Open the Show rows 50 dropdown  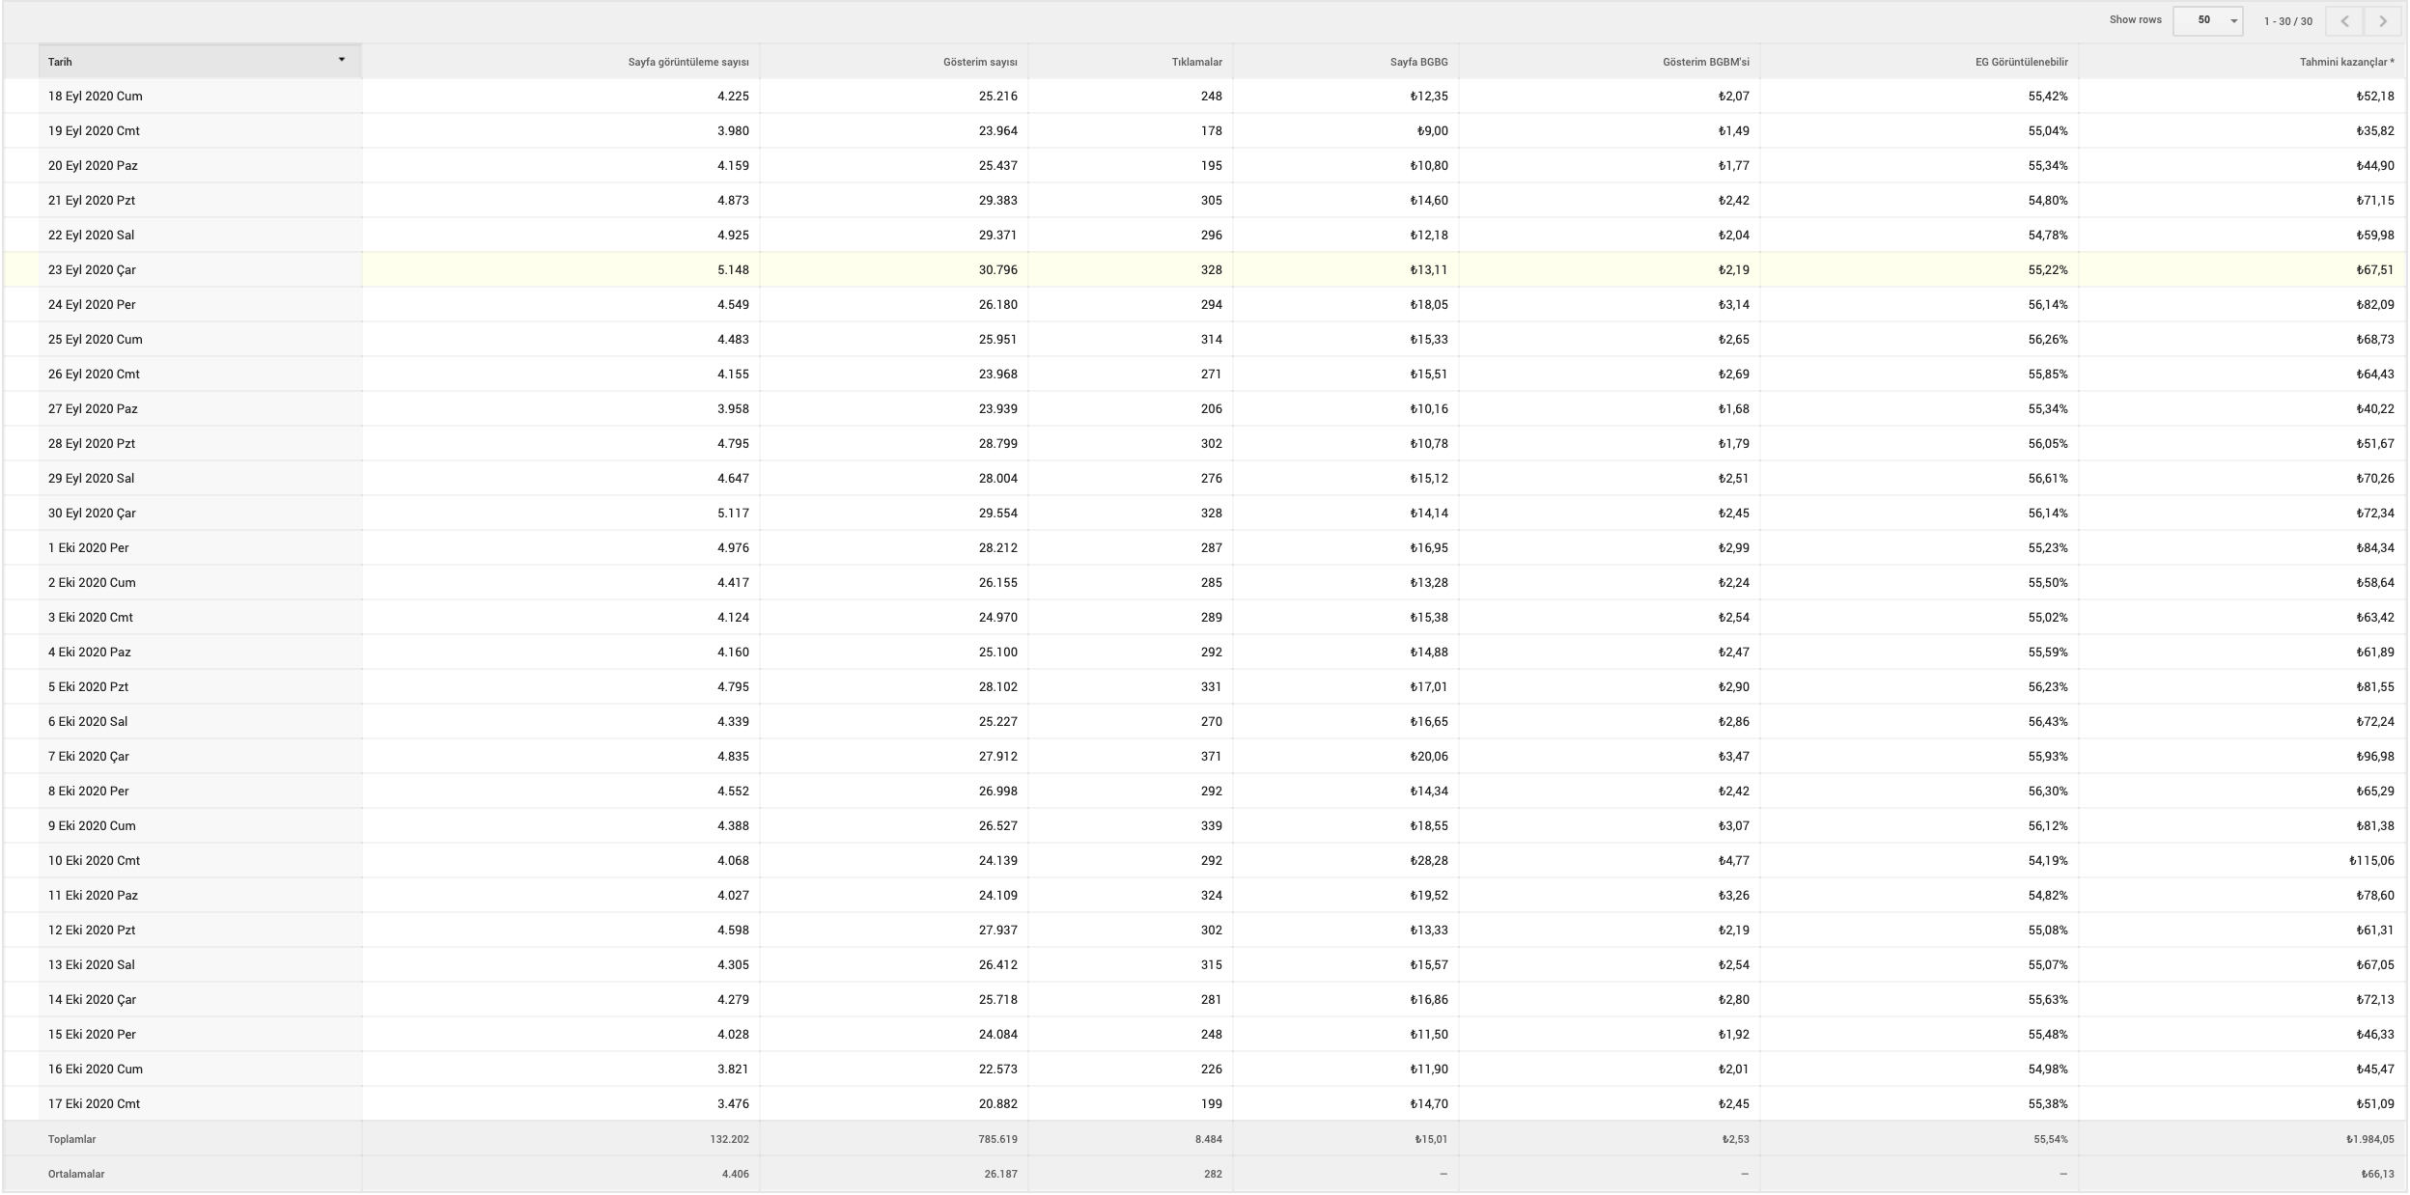tap(2207, 20)
